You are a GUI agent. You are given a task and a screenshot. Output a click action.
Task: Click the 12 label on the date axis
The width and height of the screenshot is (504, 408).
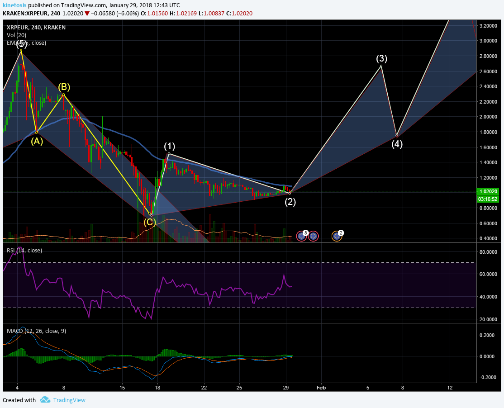(450, 388)
